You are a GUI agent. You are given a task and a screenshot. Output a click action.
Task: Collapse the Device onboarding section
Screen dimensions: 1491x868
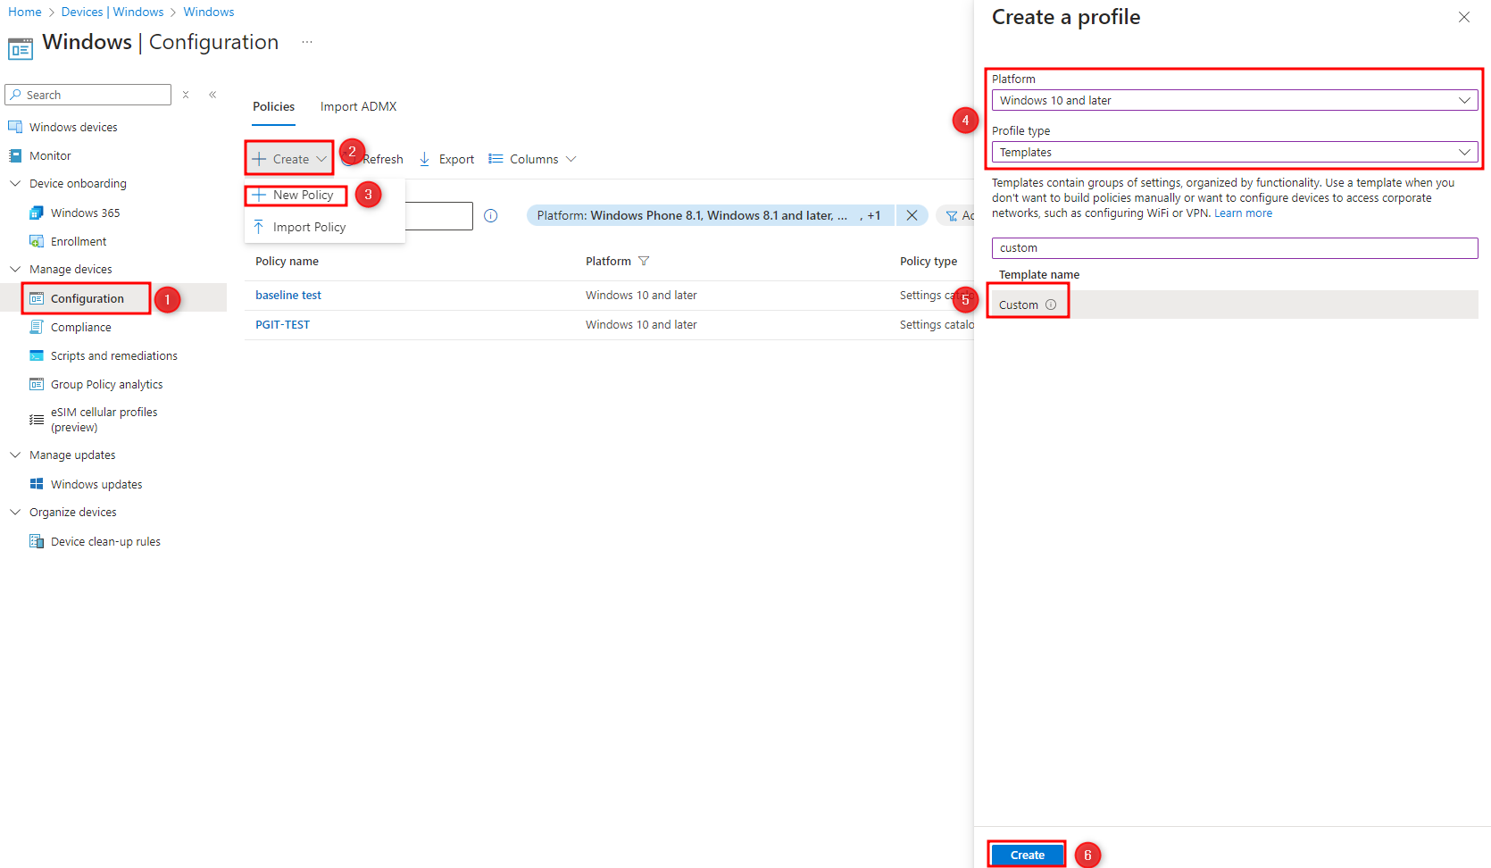tap(15, 183)
